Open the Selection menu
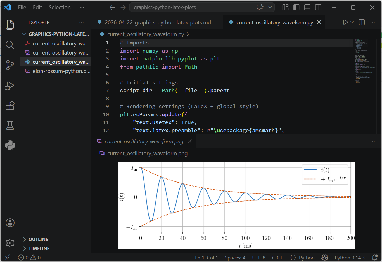 point(60,7)
